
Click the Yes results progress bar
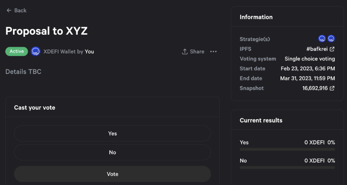click(x=287, y=150)
